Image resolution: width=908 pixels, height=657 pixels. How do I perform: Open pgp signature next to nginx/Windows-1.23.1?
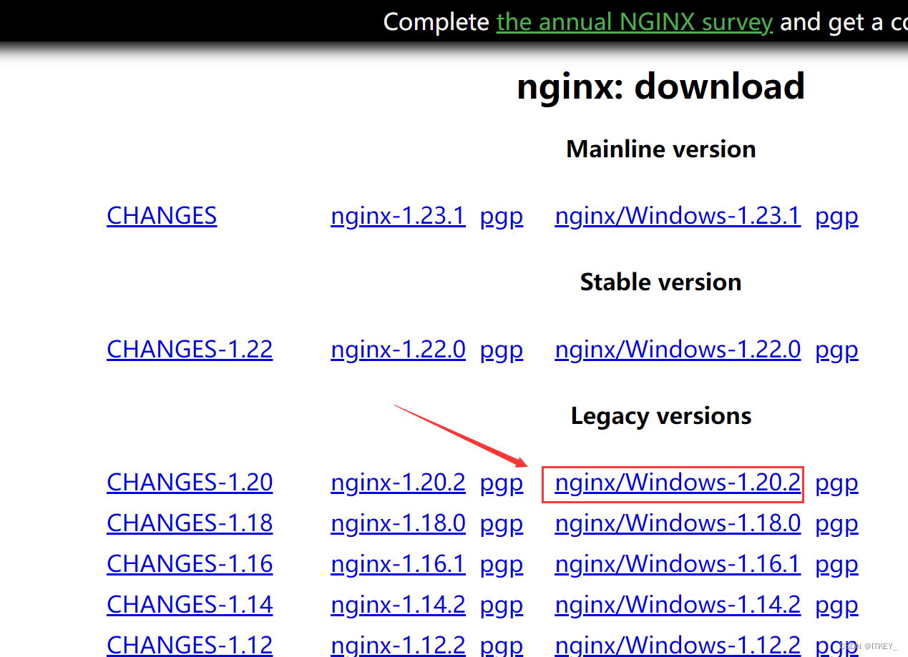coord(836,217)
